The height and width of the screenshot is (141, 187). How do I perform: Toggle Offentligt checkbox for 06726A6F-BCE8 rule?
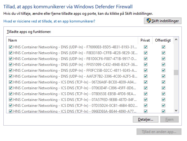click(x=163, y=82)
